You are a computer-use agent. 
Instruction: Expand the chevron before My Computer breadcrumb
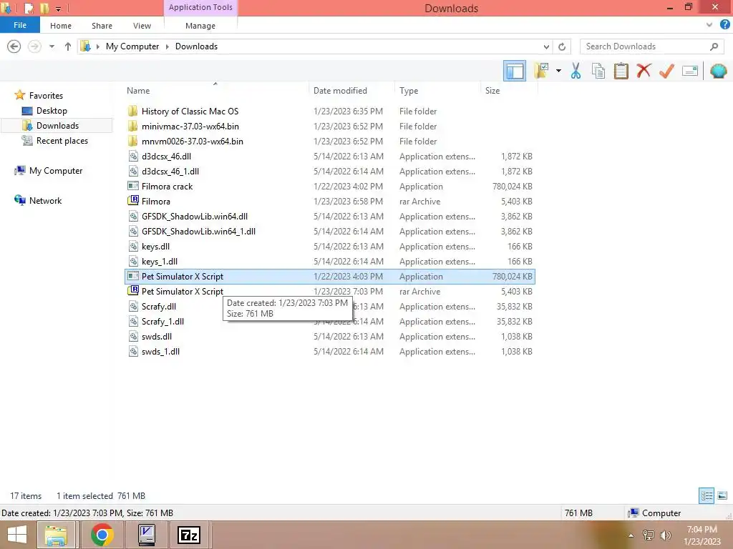click(x=97, y=46)
